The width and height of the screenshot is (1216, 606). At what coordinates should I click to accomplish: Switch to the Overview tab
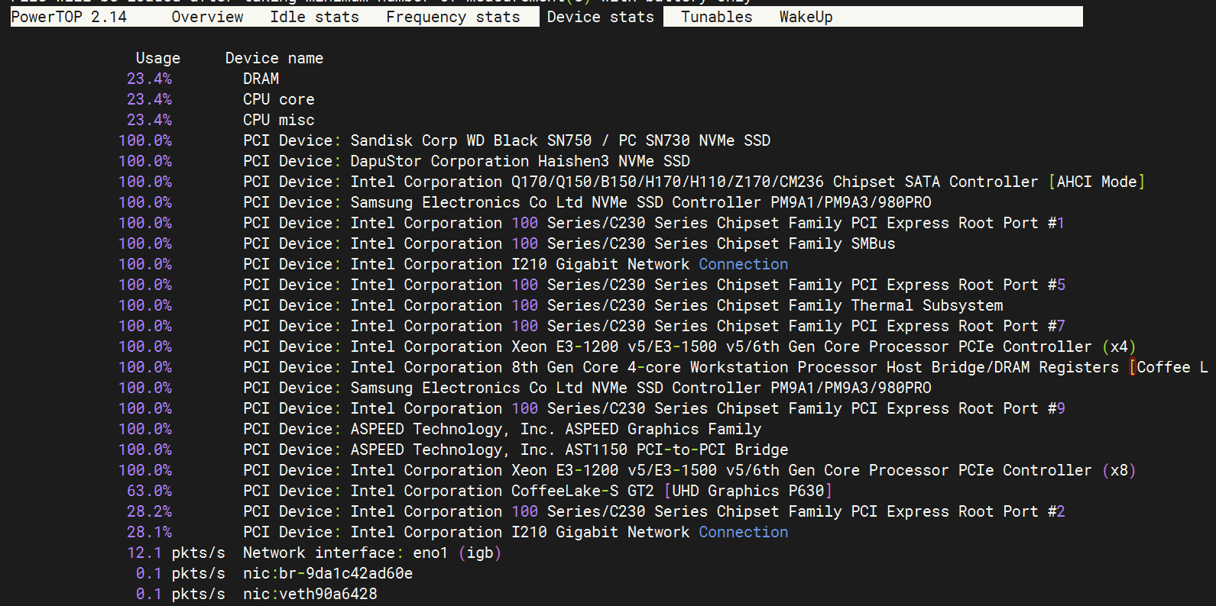tap(207, 17)
